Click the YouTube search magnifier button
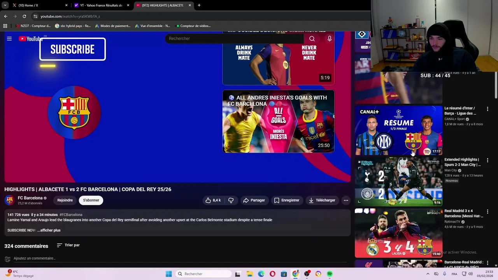The image size is (498, 280). point(312,38)
